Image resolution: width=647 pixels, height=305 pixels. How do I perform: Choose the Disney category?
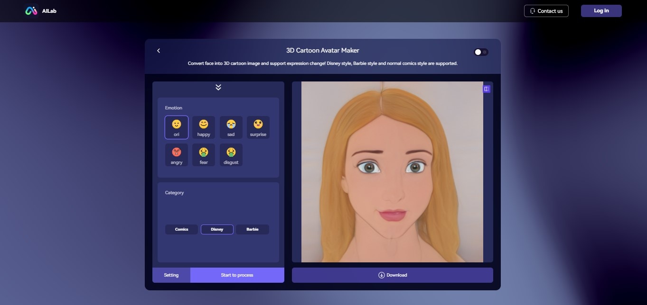click(217, 229)
